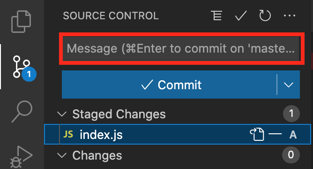Click the Changes count badge showing 0
Screen dimensions: 313x169
291,155
